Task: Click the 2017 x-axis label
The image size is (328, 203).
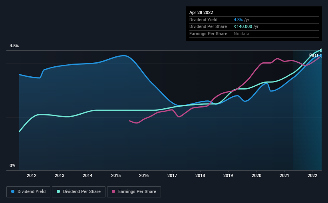Action: 172,175
